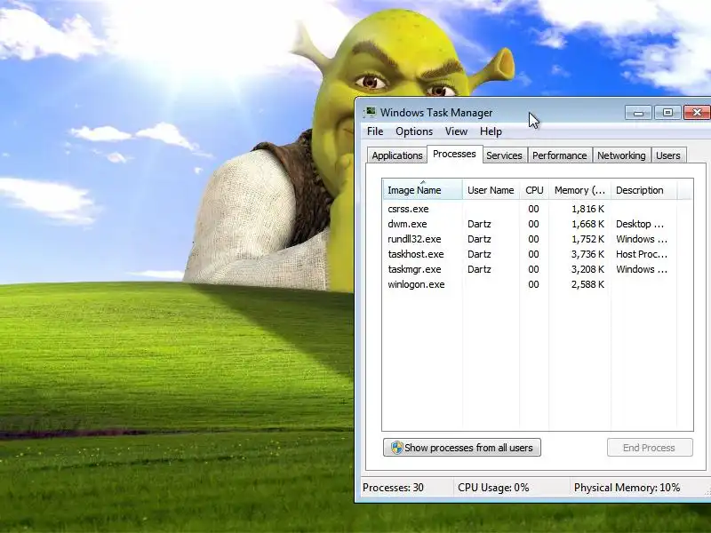Sort processes by CPU column
The width and height of the screenshot is (711, 533).
[x=534, y=190]
